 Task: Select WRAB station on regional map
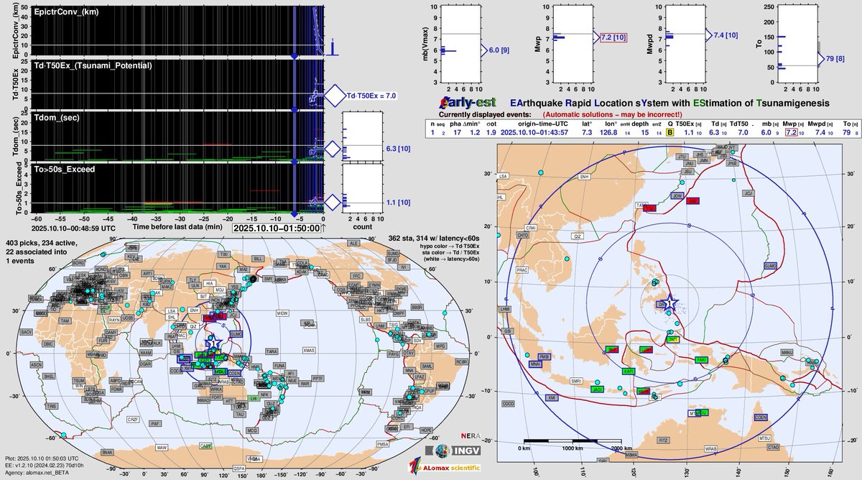coord(710,448)
